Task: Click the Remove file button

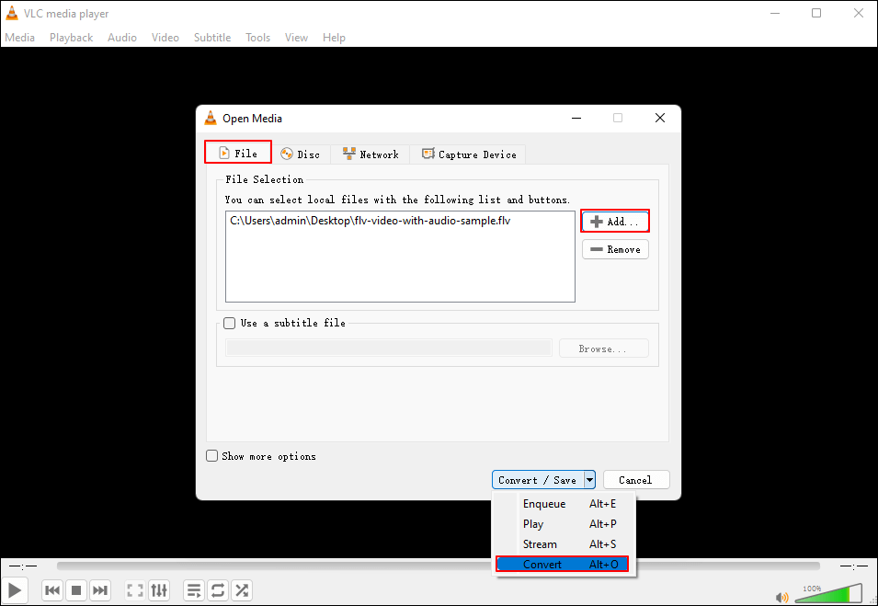Action: 615,249
